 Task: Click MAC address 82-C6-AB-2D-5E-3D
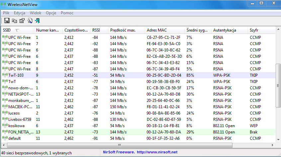[164, 56]
